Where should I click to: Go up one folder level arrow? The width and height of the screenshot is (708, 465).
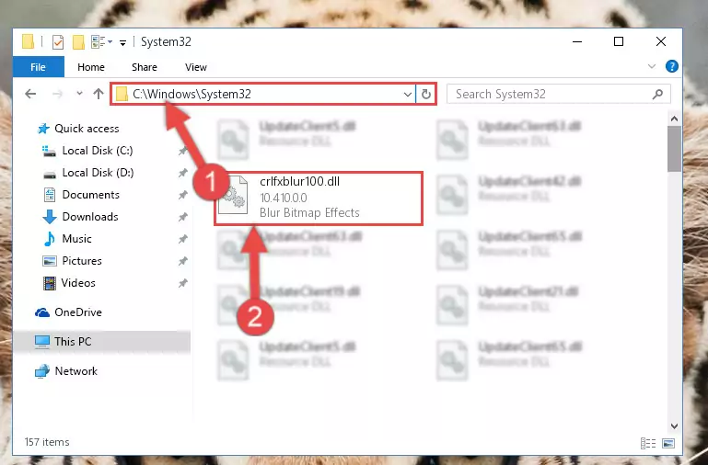99,94
